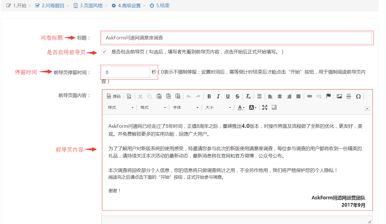Click the Paste as plain text icon
386x224 pixels.
pyautogui.click(x=168, y=96)
